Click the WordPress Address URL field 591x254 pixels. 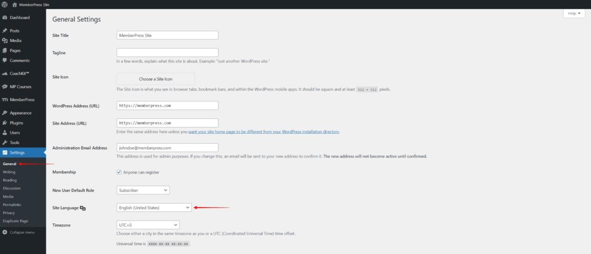click(x=168, y=105)
